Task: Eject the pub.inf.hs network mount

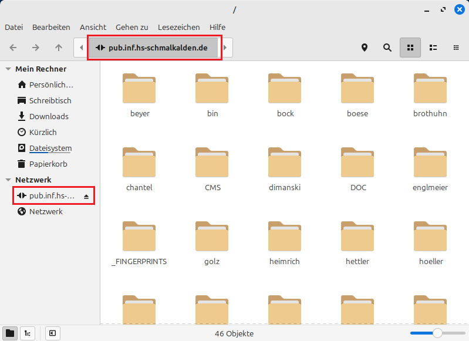Action: click(x=87, y=196)
